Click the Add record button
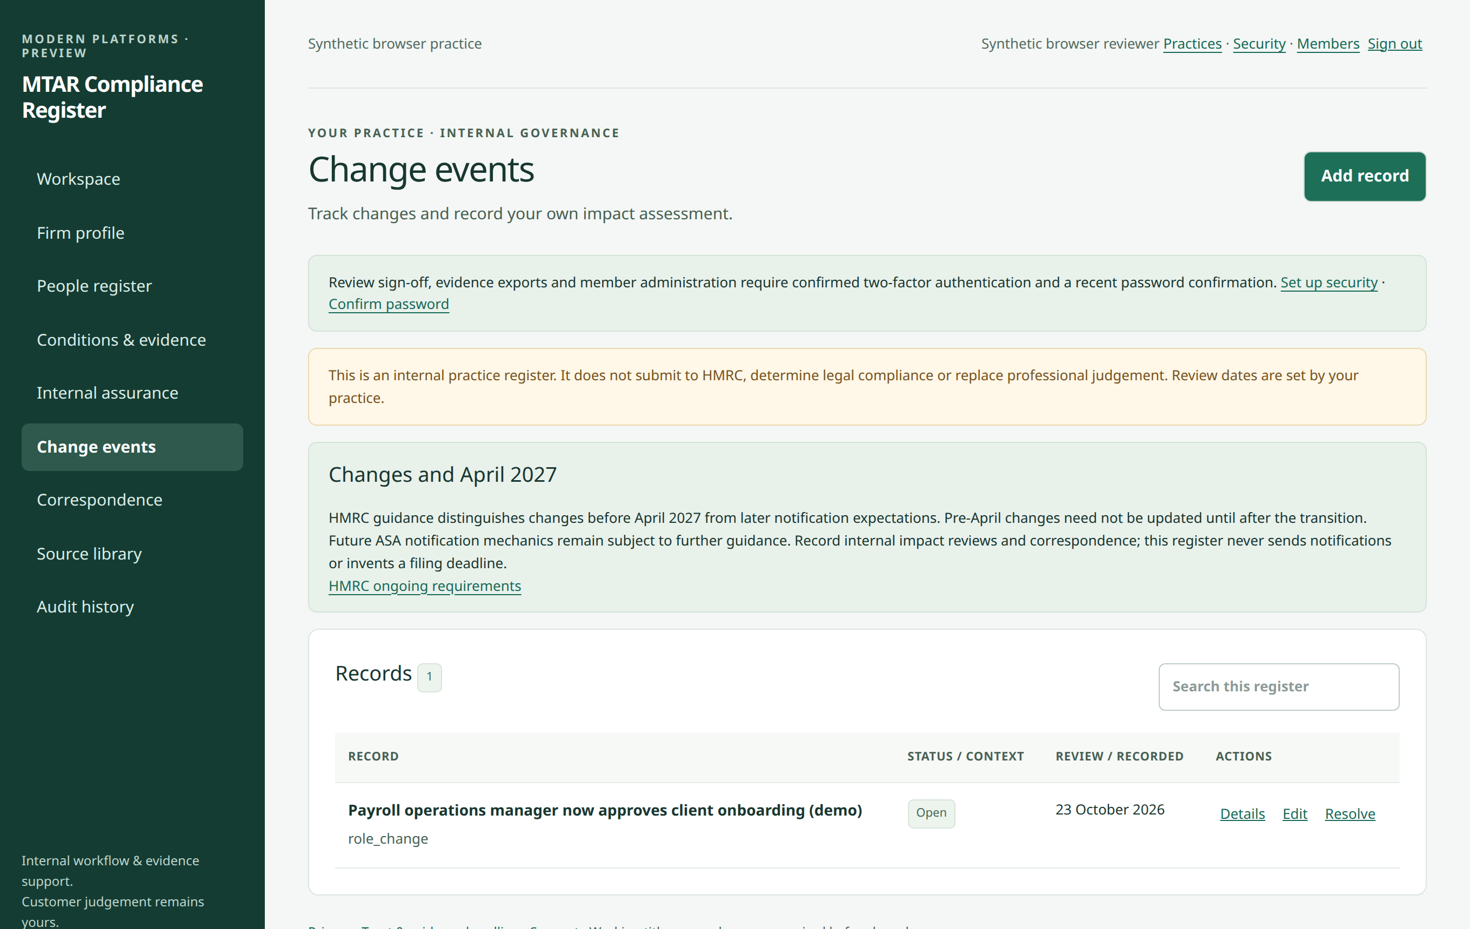 1365,176
